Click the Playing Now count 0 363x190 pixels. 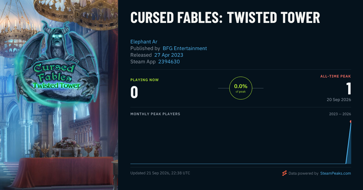pos(134,92)
